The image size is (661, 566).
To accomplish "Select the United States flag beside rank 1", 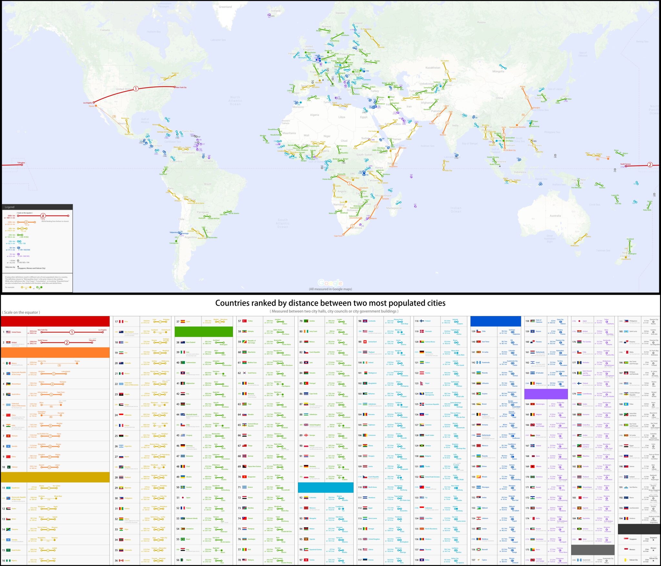I will click(x=8, y=332).
